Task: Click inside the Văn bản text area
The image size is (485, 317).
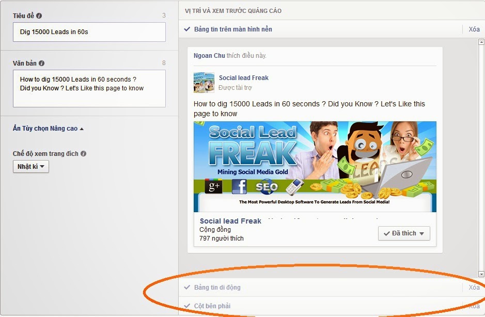Action: 89,88
